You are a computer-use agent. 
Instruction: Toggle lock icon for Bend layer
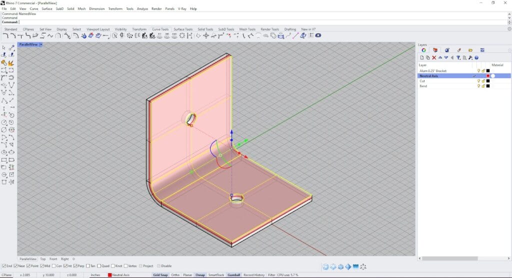483,86
